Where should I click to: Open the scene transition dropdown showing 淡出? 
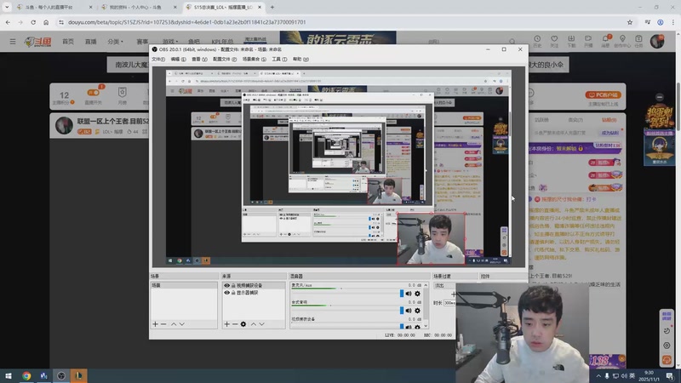coord(444,286)
